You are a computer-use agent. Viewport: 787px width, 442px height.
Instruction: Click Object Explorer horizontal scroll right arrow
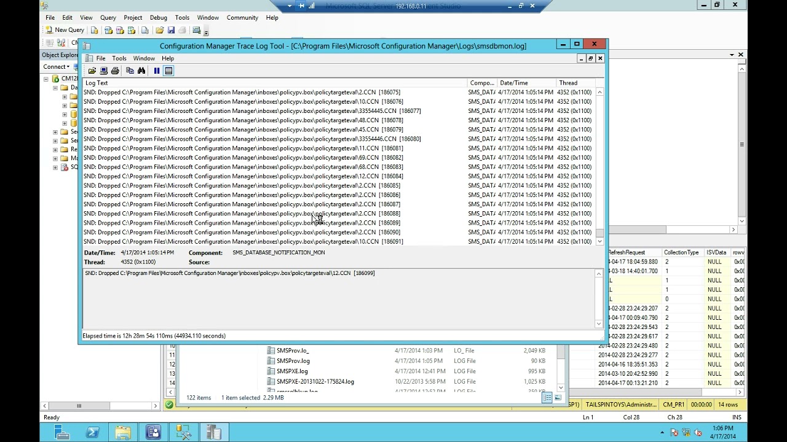pos(156,406)
